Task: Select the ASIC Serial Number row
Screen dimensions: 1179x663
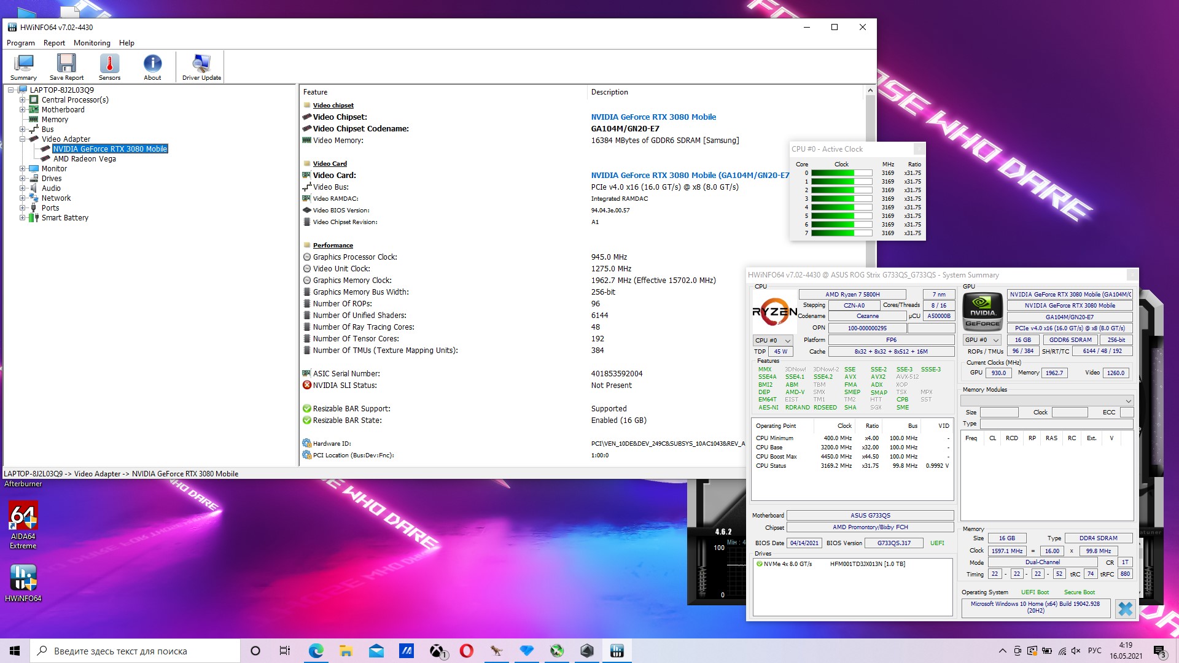Action: point(524,374)
